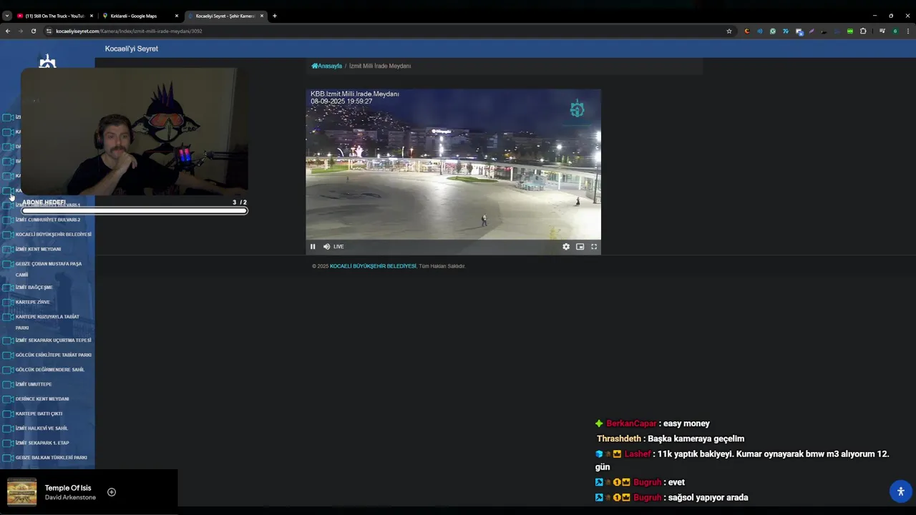The width and height of the screenshot is (916, 515).
Task: Open İzmit Sekapark 1. Etap camera
Action: [42, 443]
